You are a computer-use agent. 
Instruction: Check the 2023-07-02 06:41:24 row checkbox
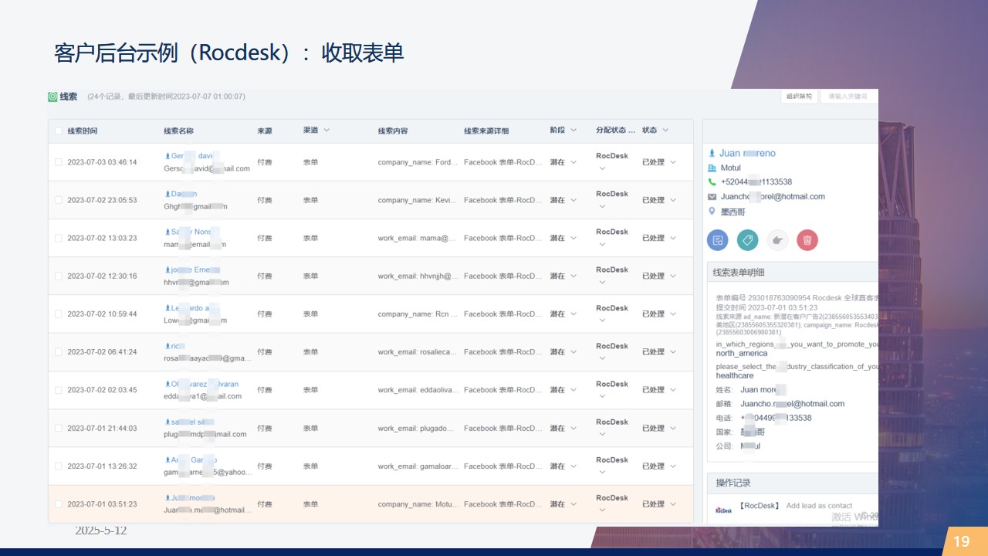coord(59,352)
